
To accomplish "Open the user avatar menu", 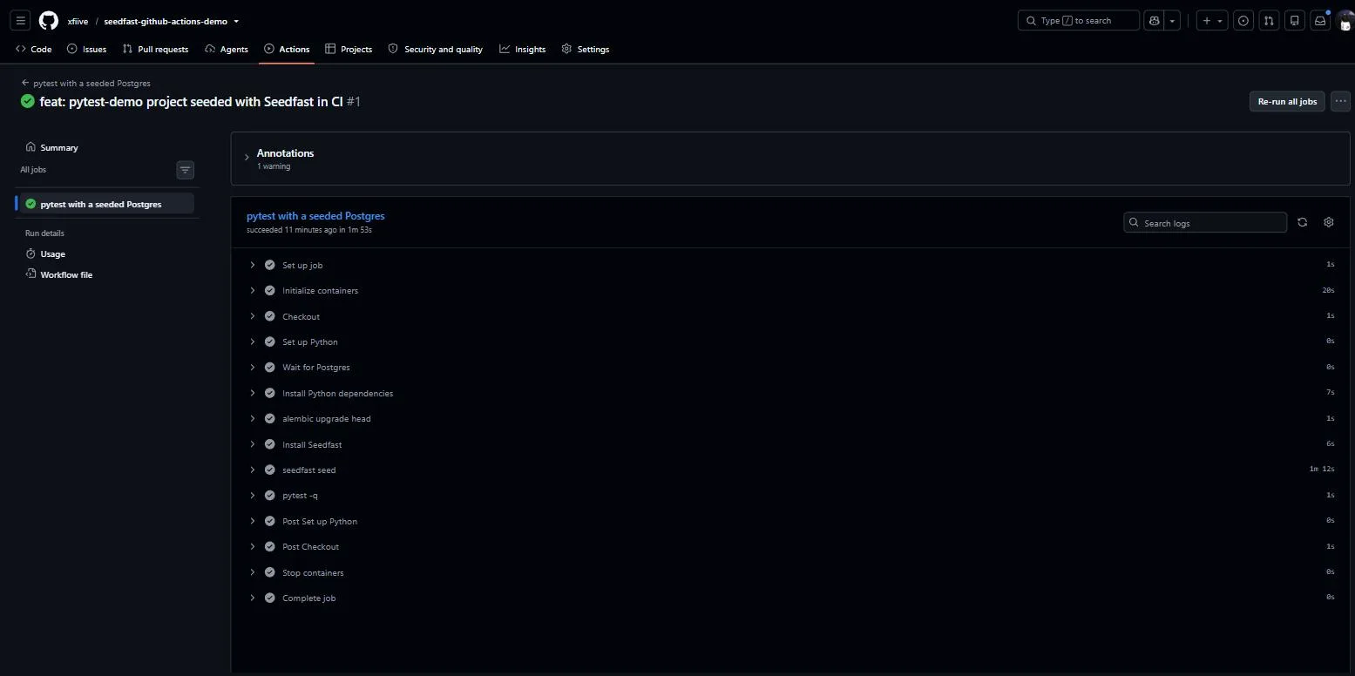I will point(1345,21).
